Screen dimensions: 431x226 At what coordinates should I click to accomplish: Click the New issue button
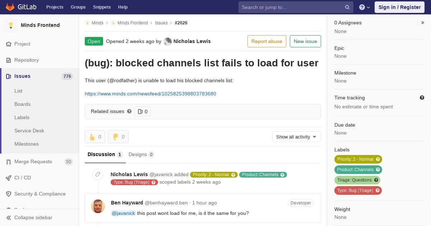(x=305, y=41)
